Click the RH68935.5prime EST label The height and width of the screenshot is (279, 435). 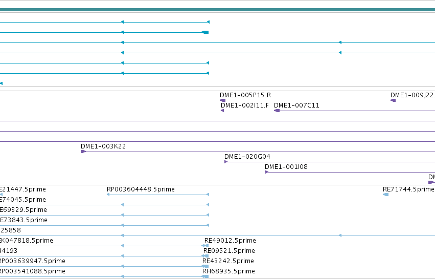tap(228, 271)
